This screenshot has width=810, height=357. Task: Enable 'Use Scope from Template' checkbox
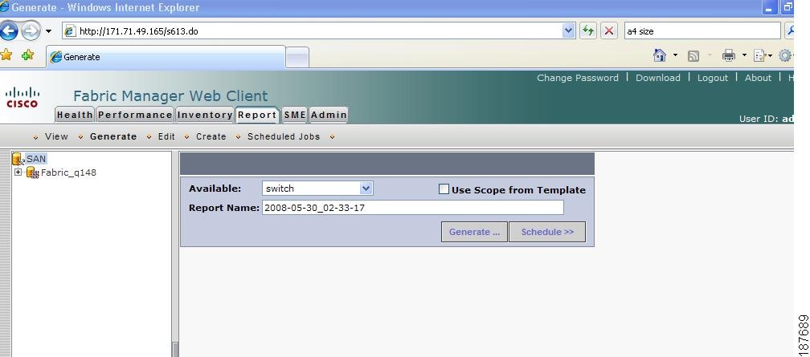(444, 189)
